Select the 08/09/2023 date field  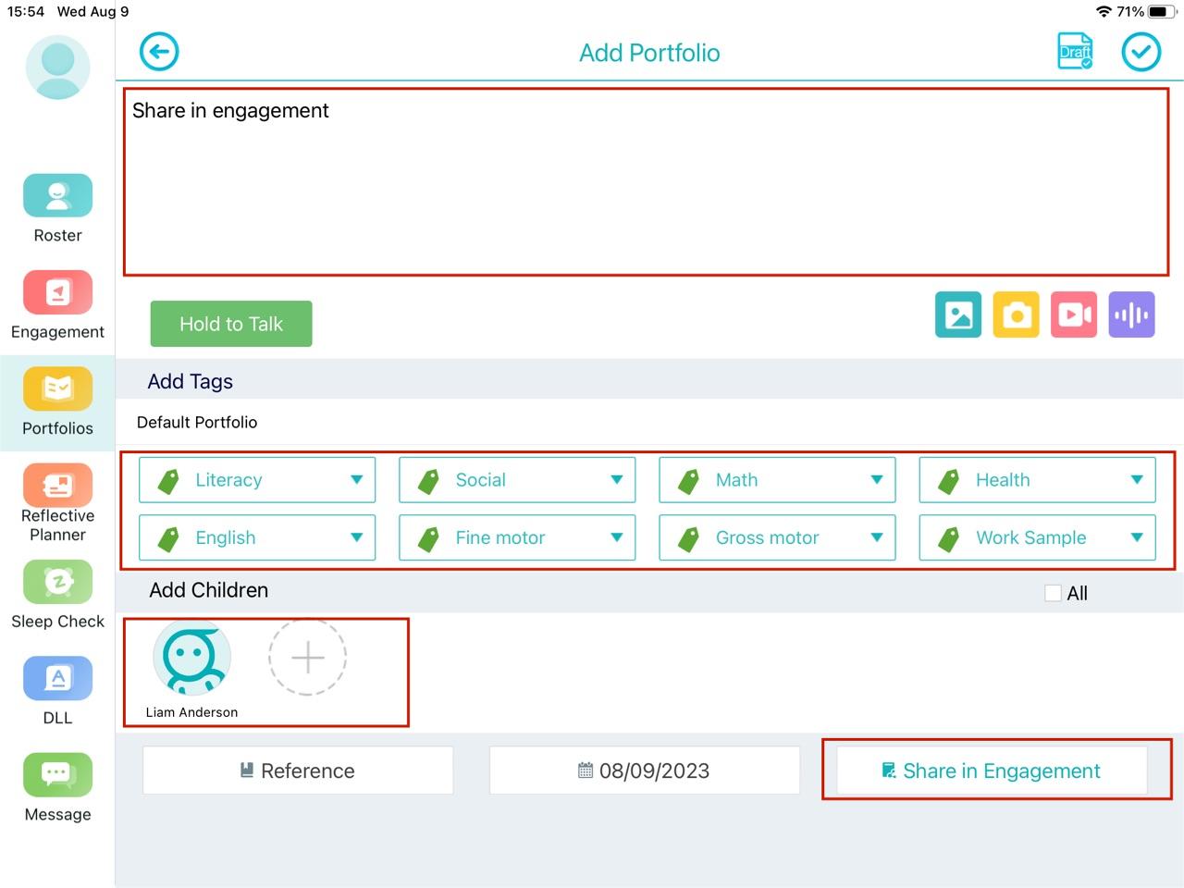coord(644,771)
